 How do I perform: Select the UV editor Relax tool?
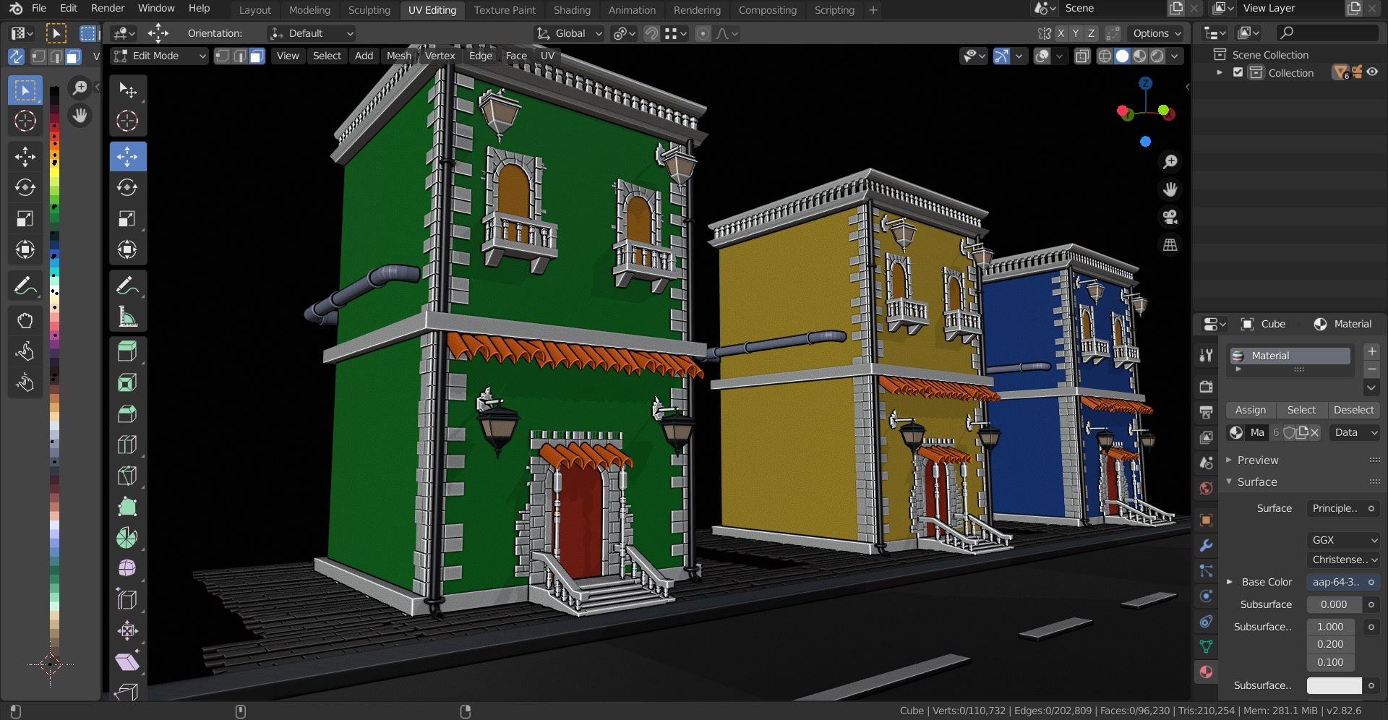click(25, 352)
